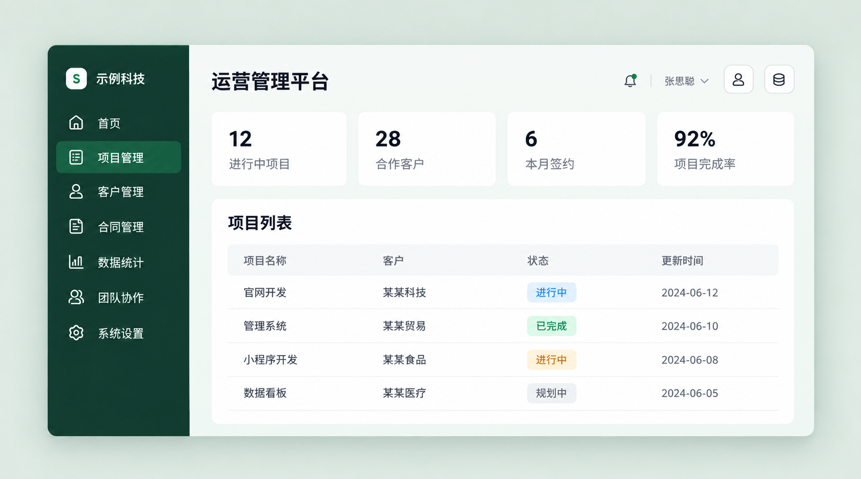The height and width of the screenshot is (479, 861).
Task: Click the list icon beside 项目管理
Action: click(x=76, y=157)
